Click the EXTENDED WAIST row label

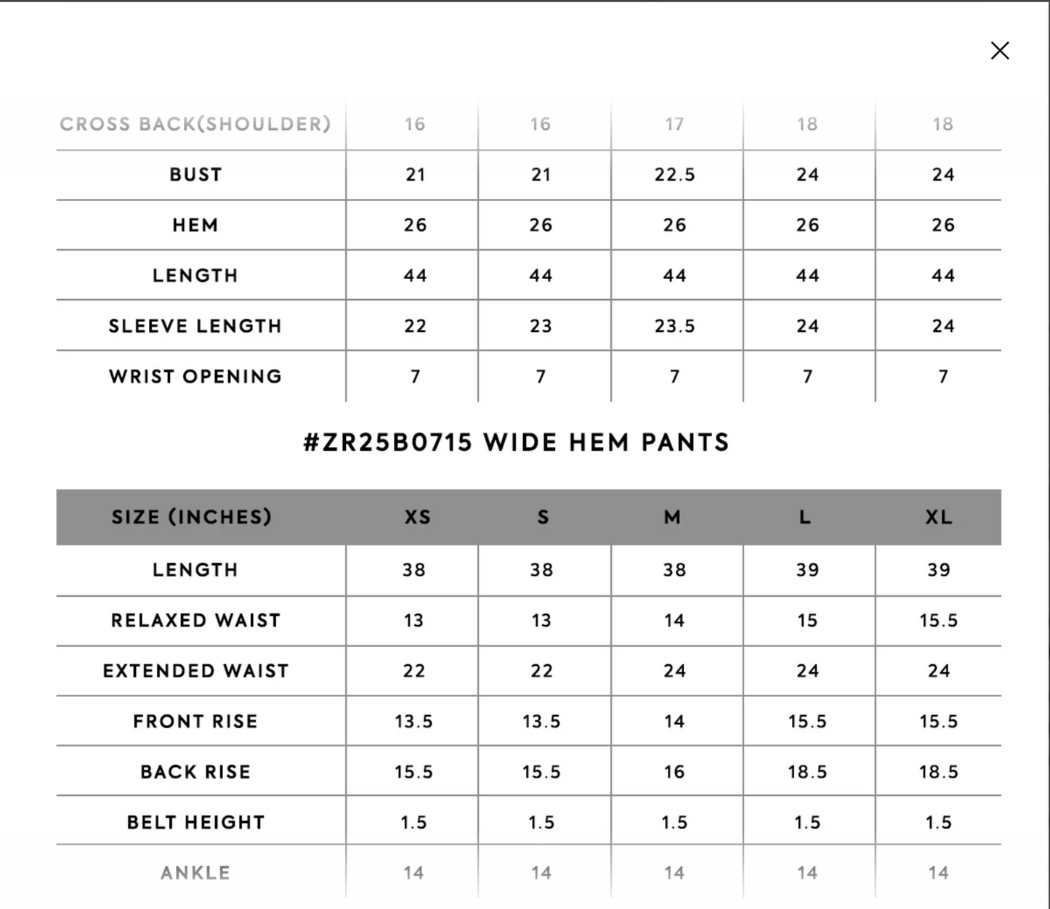click(195, 671)
